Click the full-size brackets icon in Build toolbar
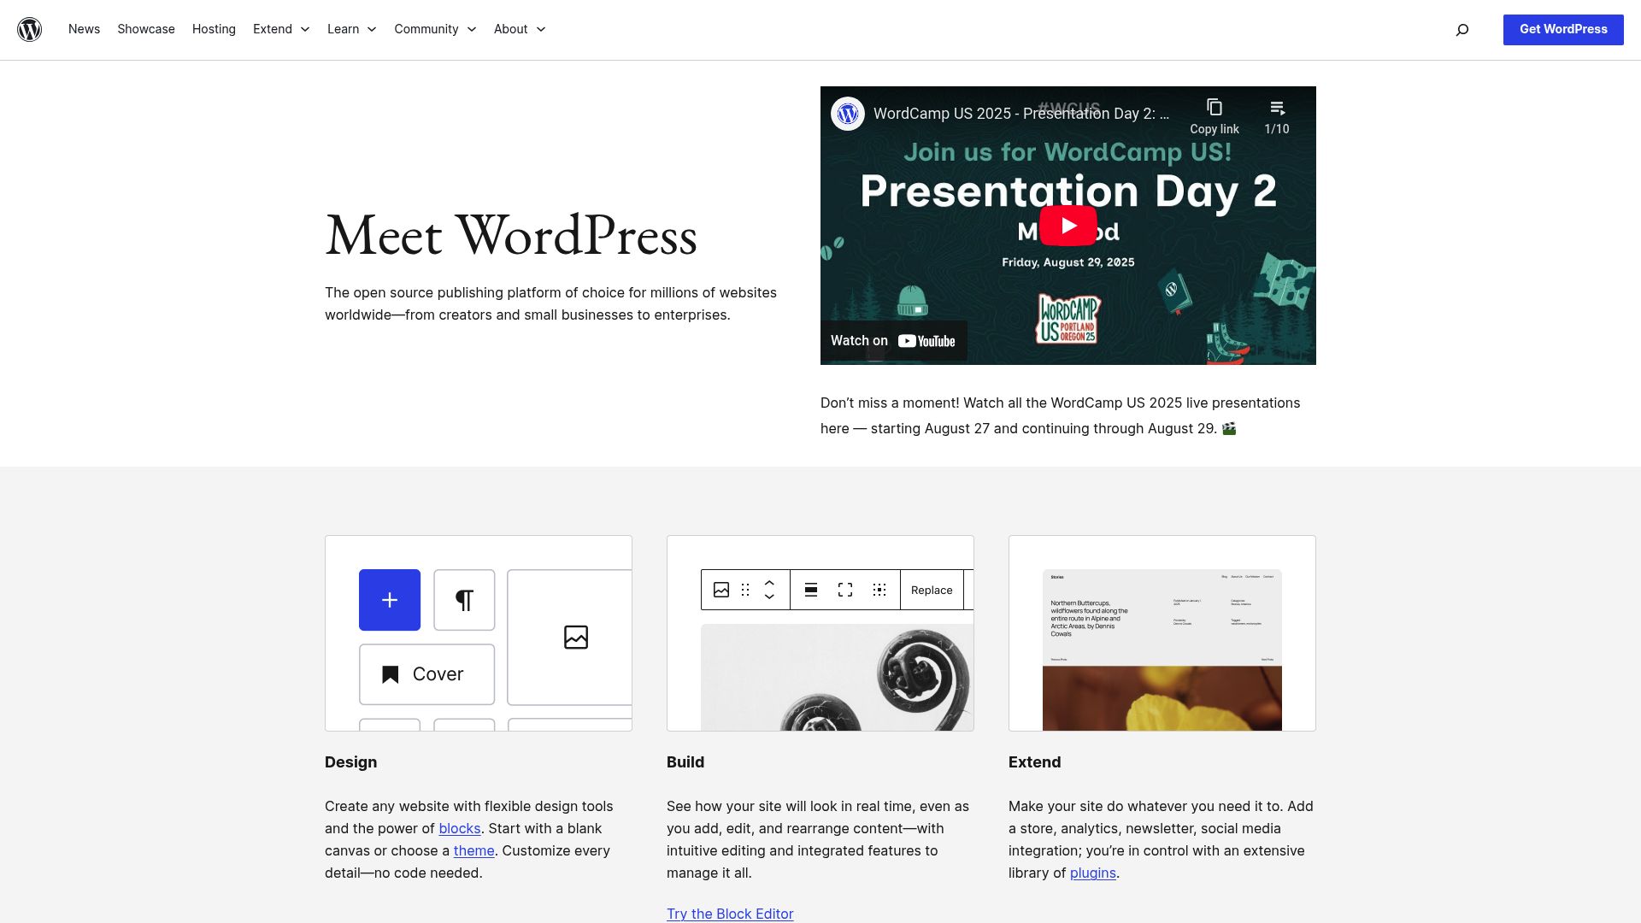This screenshot has height=923, width=1641. 845,590
